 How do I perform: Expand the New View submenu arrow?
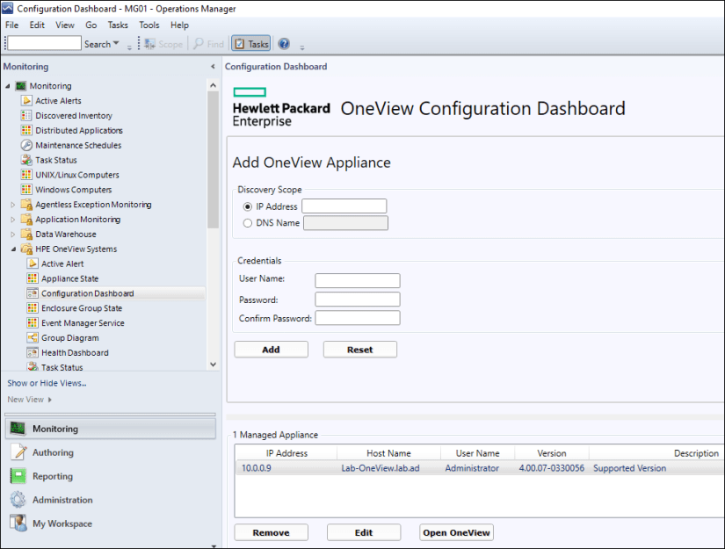point(49,400)
